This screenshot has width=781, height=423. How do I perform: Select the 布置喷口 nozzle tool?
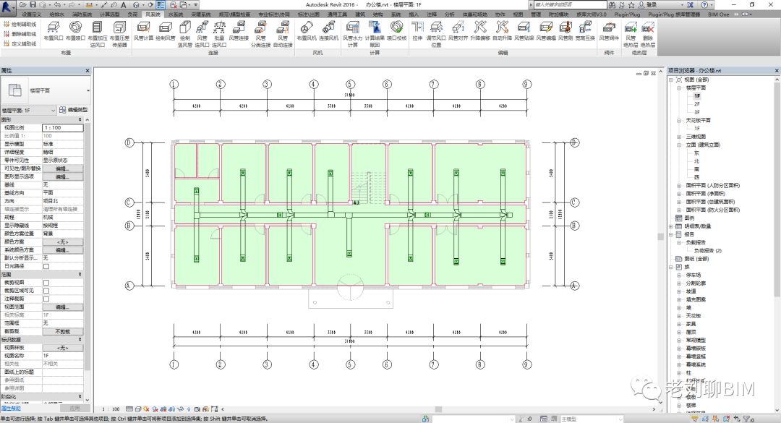click(75, 30)
